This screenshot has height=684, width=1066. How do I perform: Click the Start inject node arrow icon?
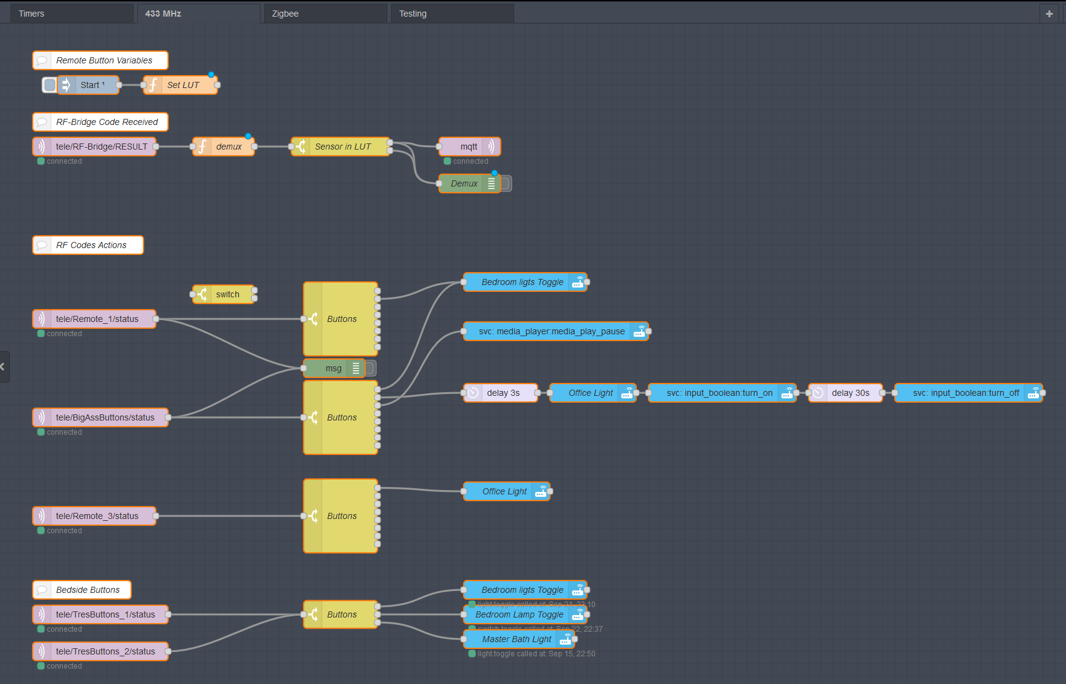[67, 85]
